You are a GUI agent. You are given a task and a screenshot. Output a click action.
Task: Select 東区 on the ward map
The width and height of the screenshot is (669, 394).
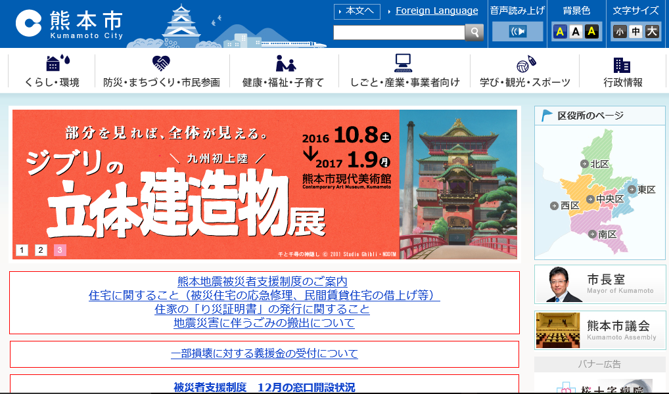click(641, 190)
